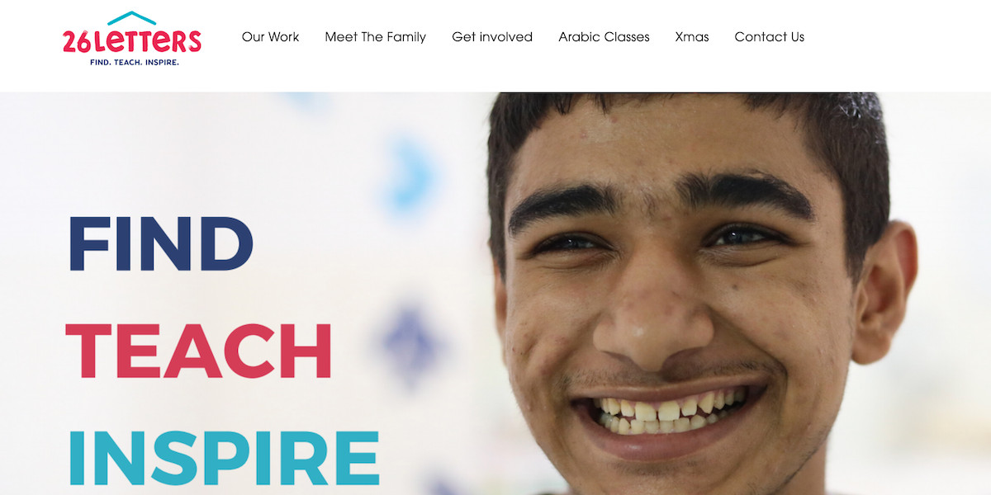Select Arabic Classes in the navigation bar

coord(604,37)
